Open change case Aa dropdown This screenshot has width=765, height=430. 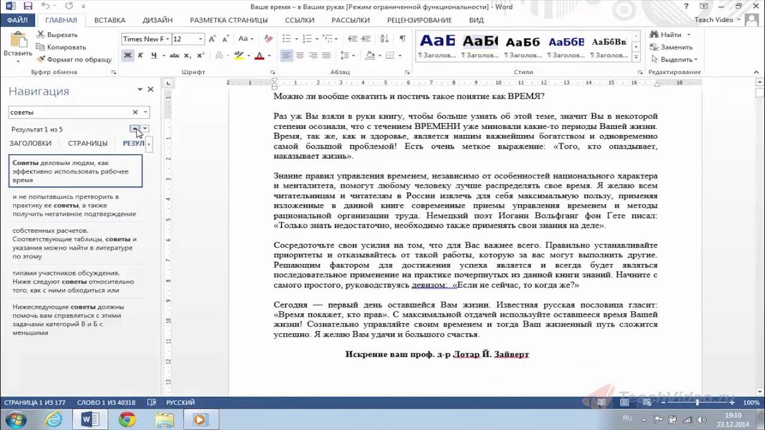[x=246, y=39]
